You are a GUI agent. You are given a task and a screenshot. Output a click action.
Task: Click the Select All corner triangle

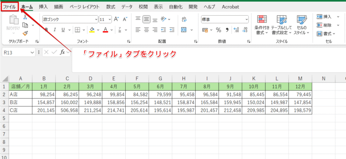pyautogui.click(x=5, y=78)
